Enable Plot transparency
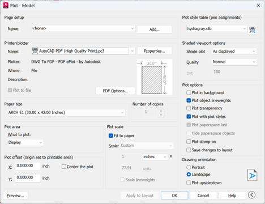The image size is (265, 204). (x=189, y=108)
